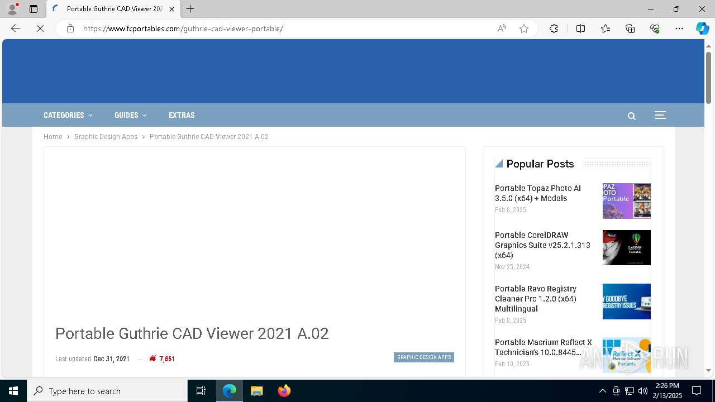The image size is (715, 402).
Task: Open Topaz Photo AI thumbnail
Action: coord(627,201)
